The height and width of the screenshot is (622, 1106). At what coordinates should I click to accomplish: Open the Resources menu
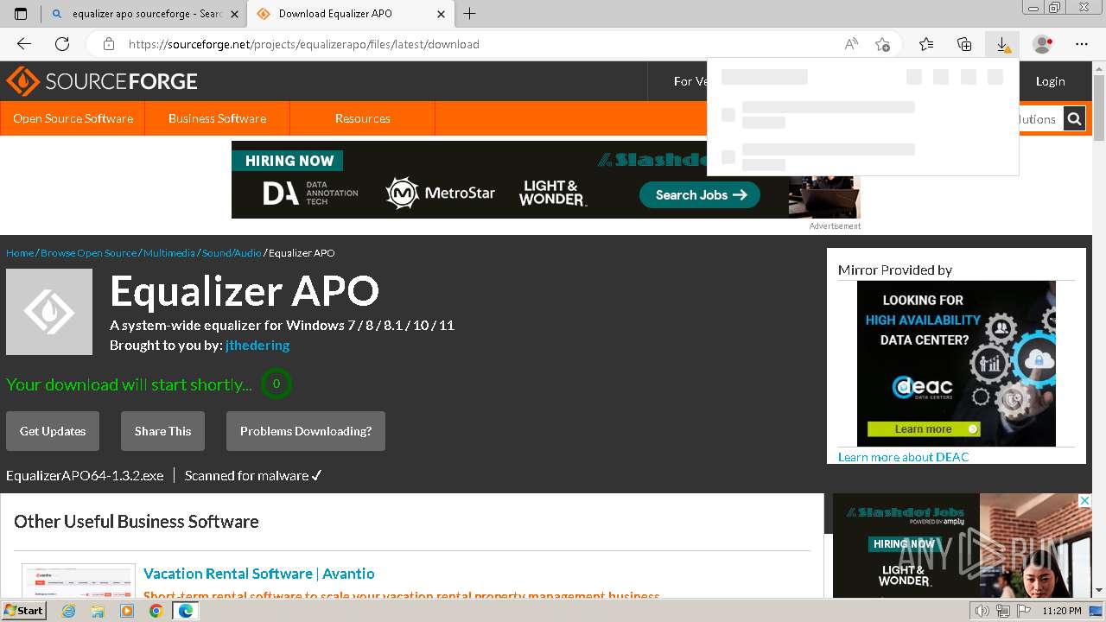(x=363, y=118)
